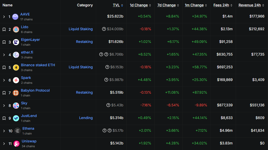Open the Sky protocol link

(24, 103)
